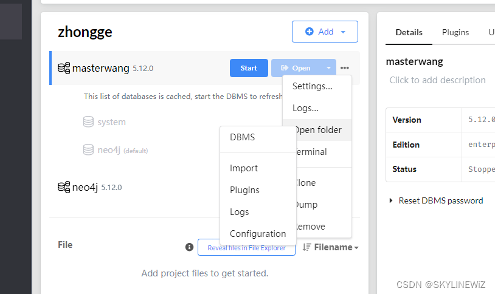495x294 pixels.
Task: Select the system database row
Action: point(105,121)
